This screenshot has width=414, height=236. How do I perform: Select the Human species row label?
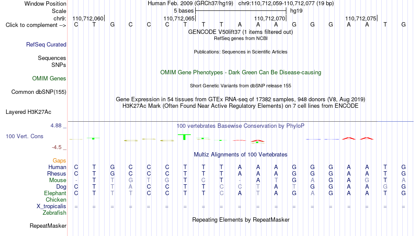click(57, 167)
